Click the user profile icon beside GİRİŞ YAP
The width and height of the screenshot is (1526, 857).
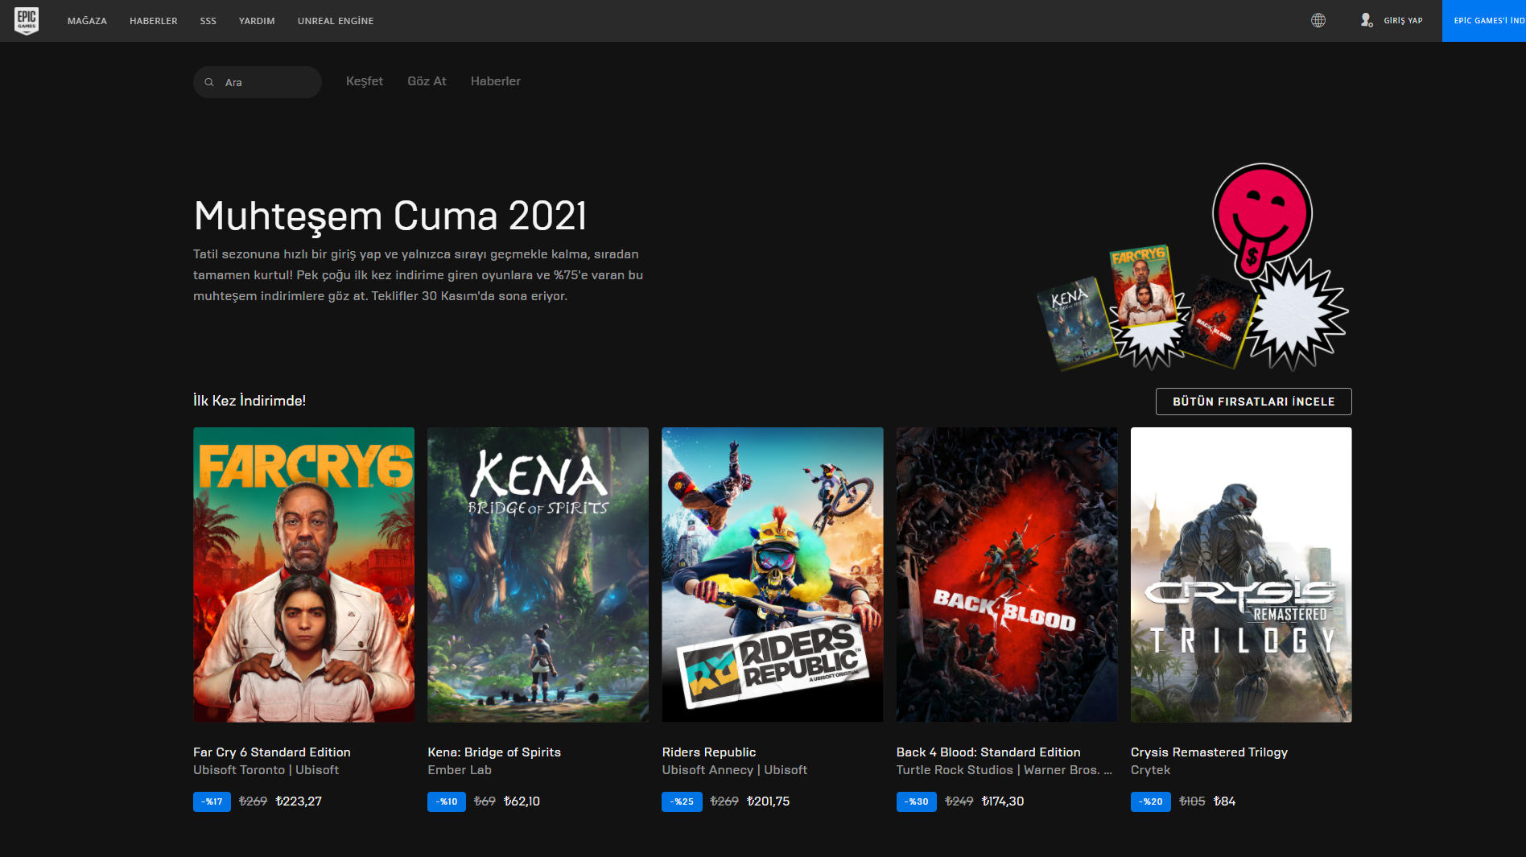(1366, 20)
